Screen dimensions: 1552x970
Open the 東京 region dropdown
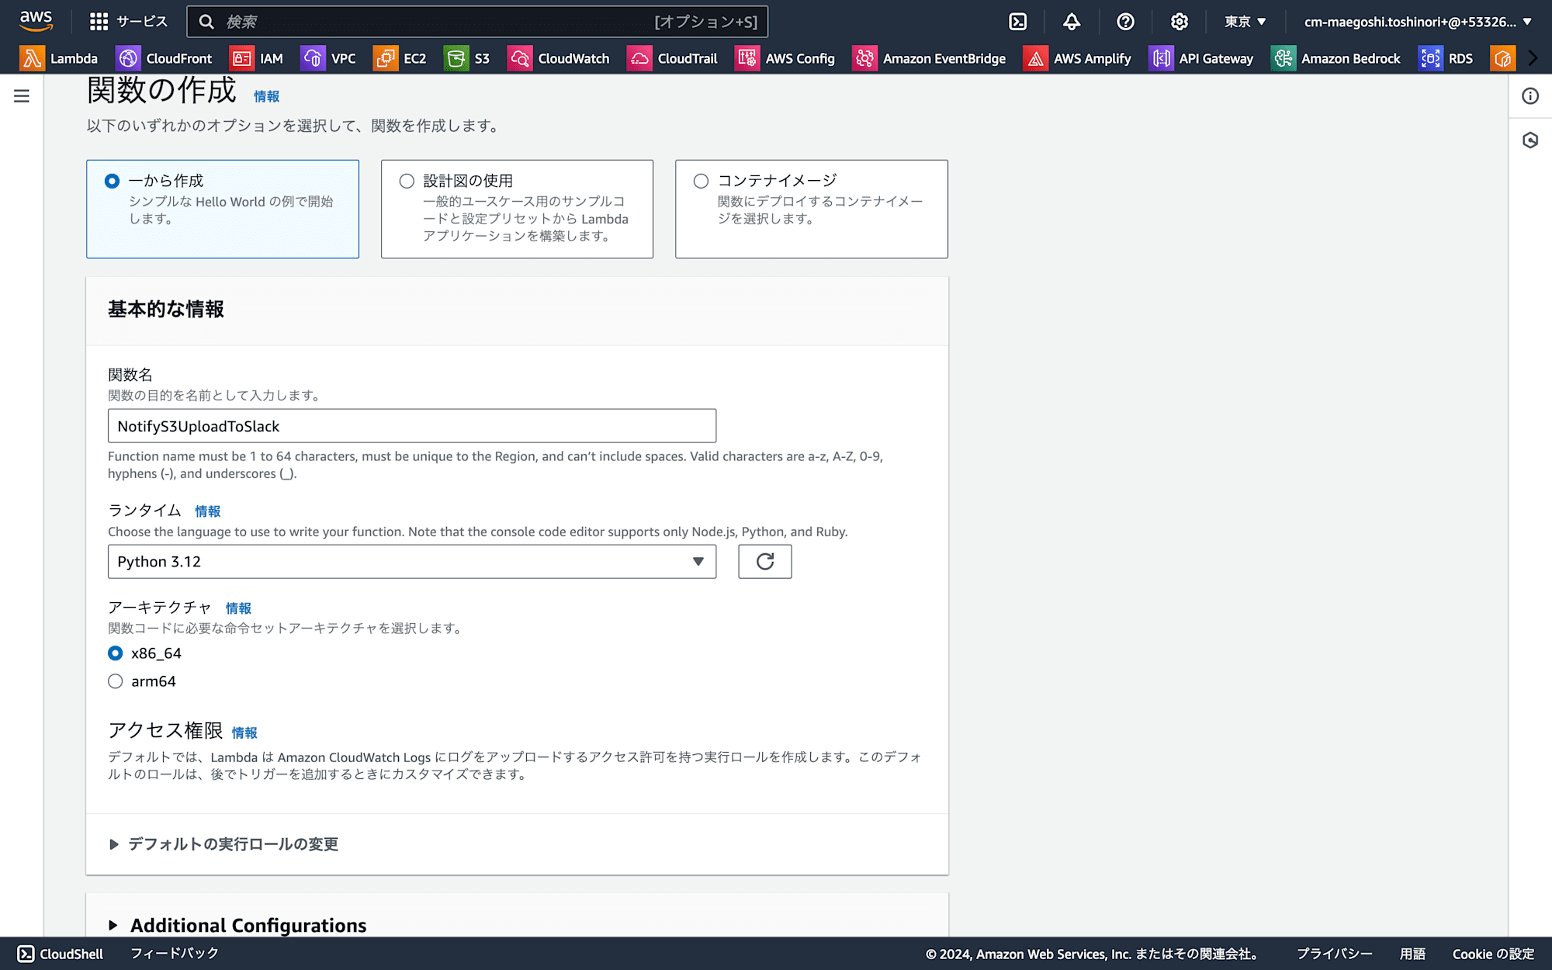(x=1245, y=22)
